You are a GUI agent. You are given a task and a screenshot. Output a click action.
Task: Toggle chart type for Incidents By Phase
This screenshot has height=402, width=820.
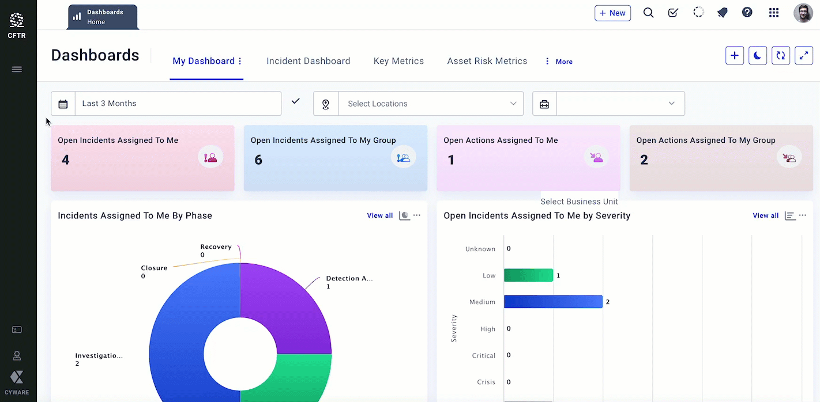pos(404,215)
